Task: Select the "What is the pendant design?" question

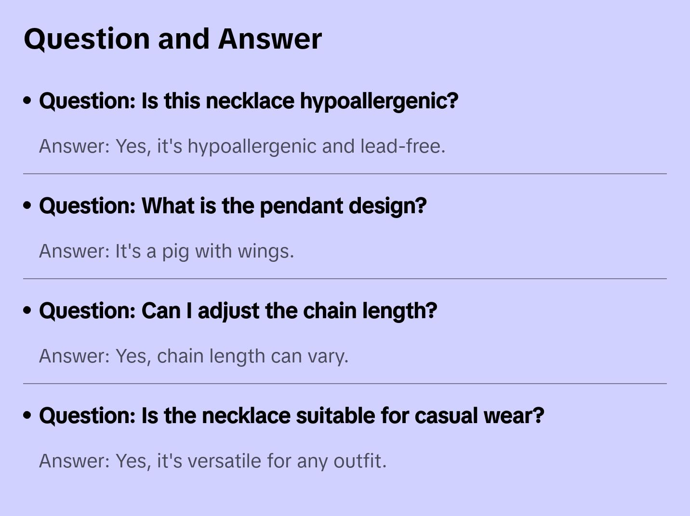Action: coord(233,206)
